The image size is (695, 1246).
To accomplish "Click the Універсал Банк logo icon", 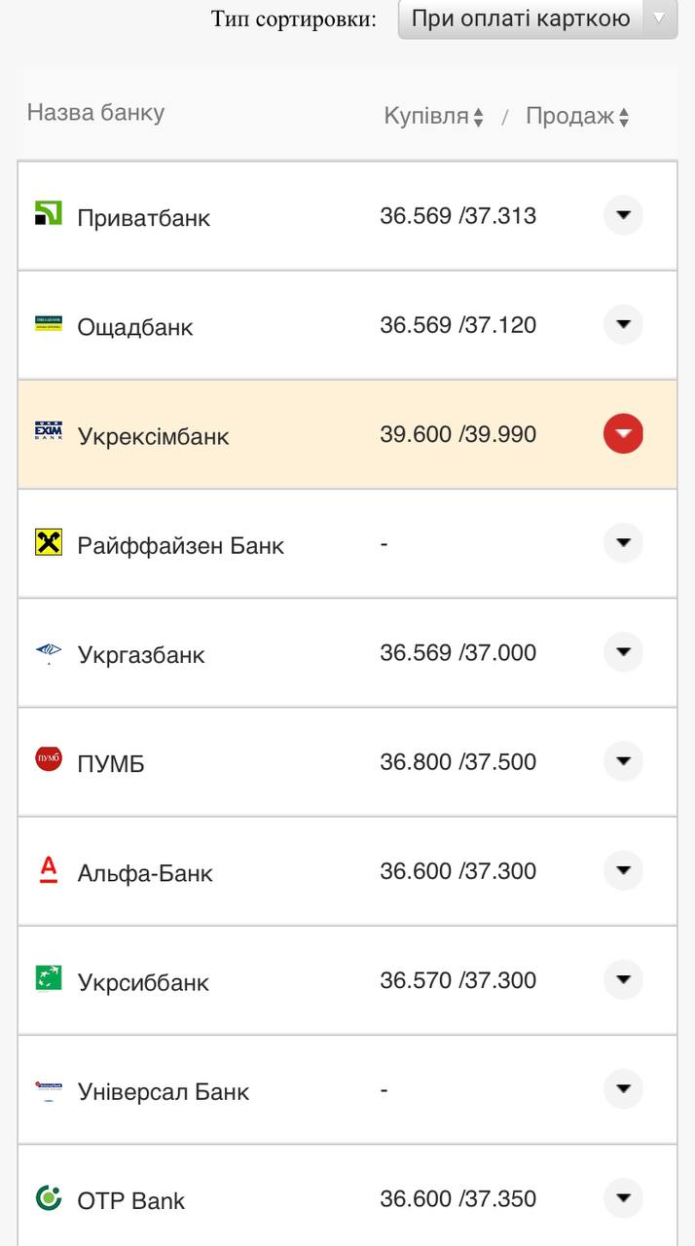I will pos(48,1089).
